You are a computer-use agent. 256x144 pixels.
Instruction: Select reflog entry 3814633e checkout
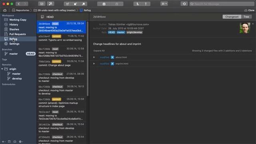tap(61, 128)
